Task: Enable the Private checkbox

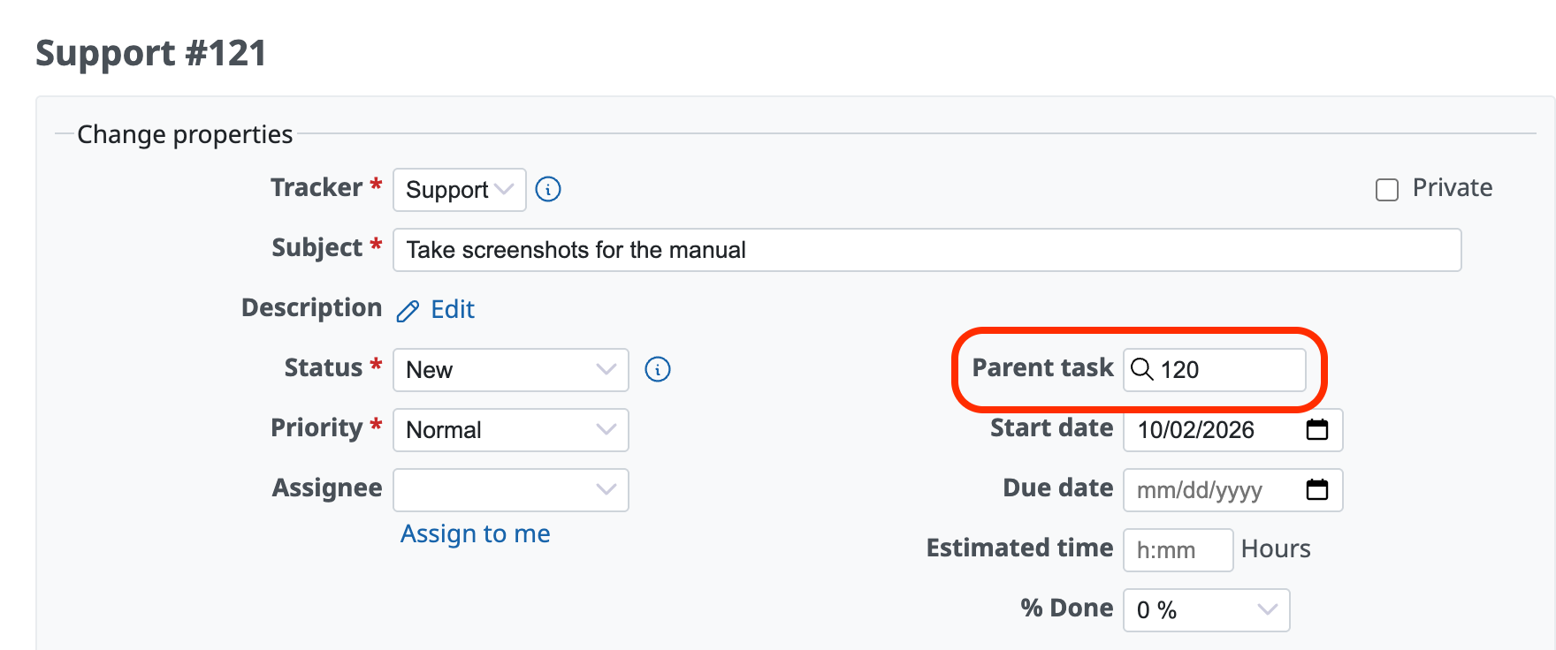Action: 1387,190
